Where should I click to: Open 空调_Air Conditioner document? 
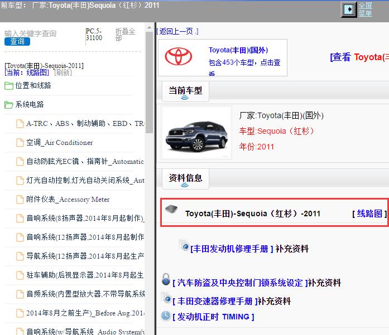click(x=60, y=143)
